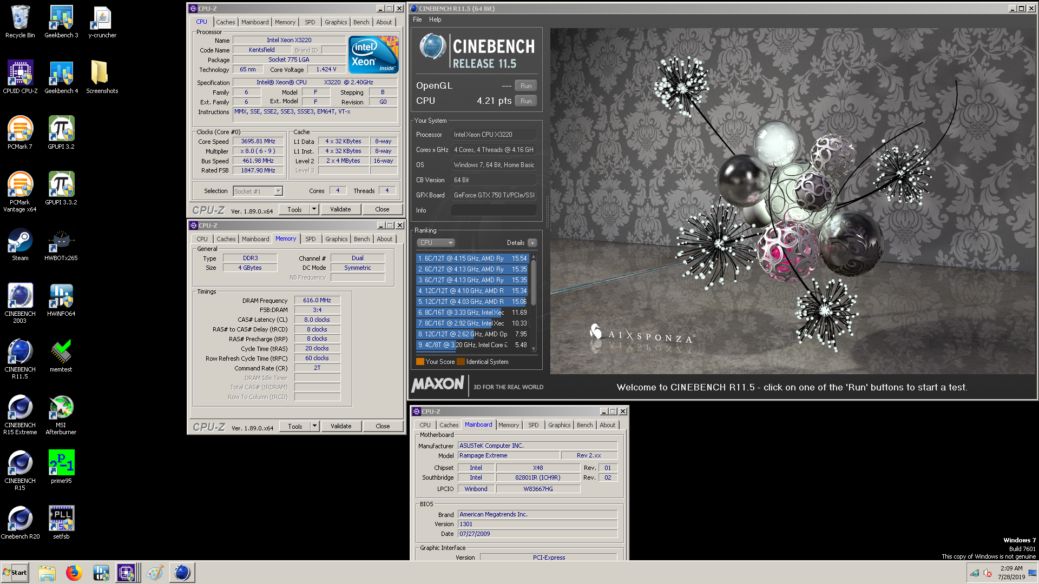Select CINEBENCH R11.5 desktop icon

click(20, 359)
